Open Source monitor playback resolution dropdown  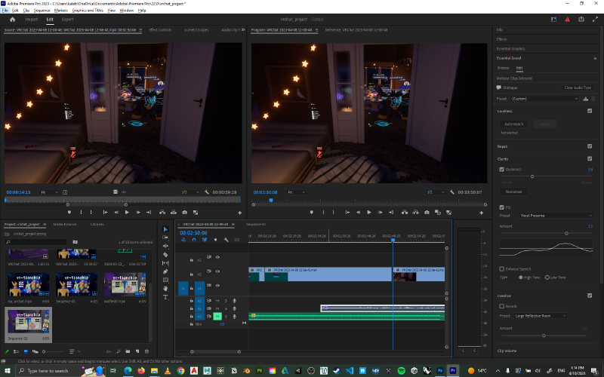click(190, 192)
